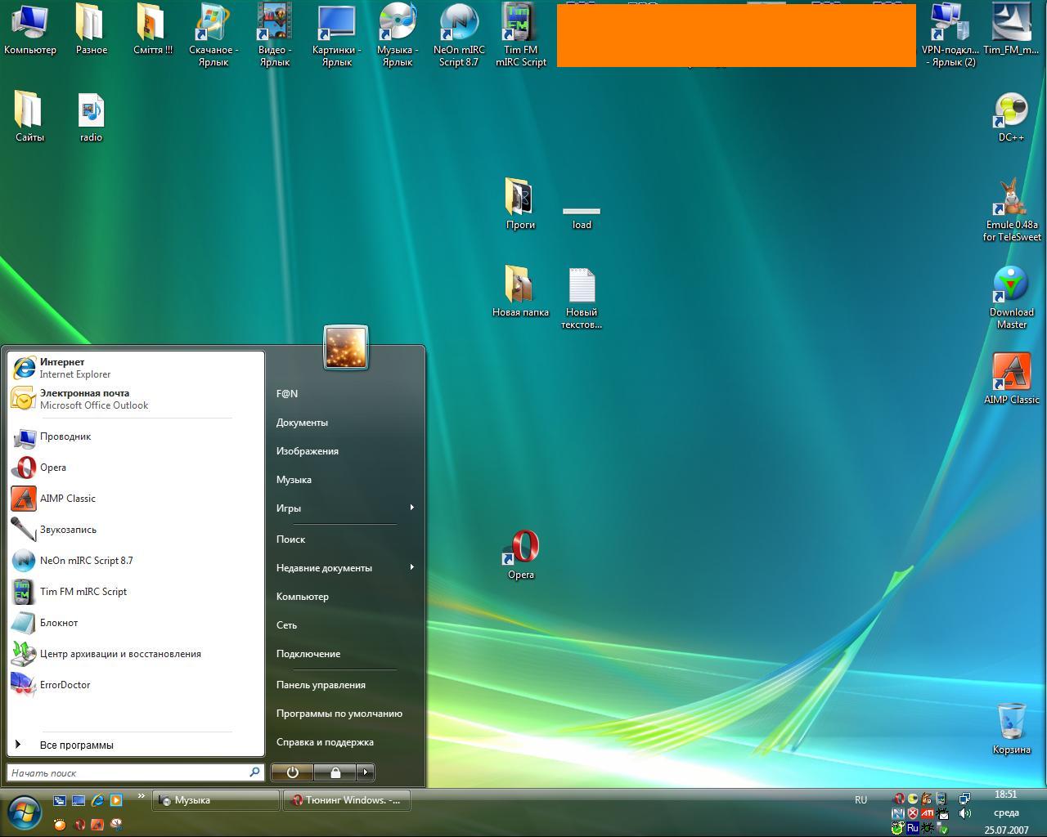Launch Download Master from the desktop
1047x837 pixels.
pyautogui.click(x=1011, y=286)
